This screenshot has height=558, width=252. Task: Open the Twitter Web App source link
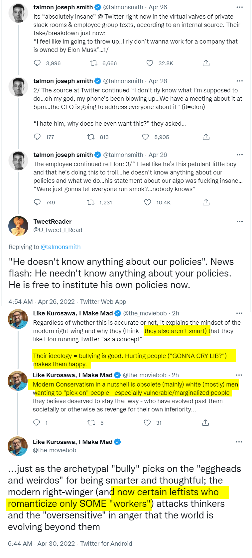point(103,302)
